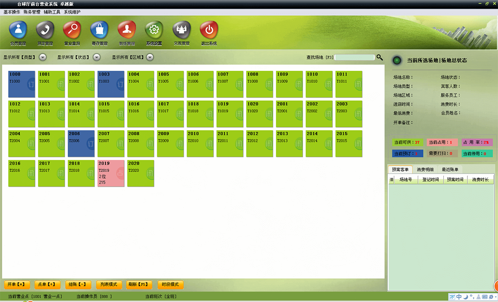Open the 辅助工具 menu
Image resolution: width=498 pixels, height=302 pixels.
[x=52, y=12]
